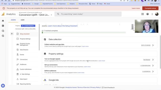Click Learn more in the top banner
This screenshot has width=161, height=90.
[136, 8]
